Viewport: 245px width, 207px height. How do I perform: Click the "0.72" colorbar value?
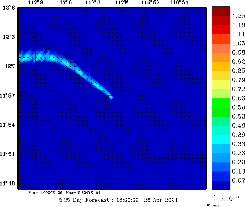(x=239, y=89)
